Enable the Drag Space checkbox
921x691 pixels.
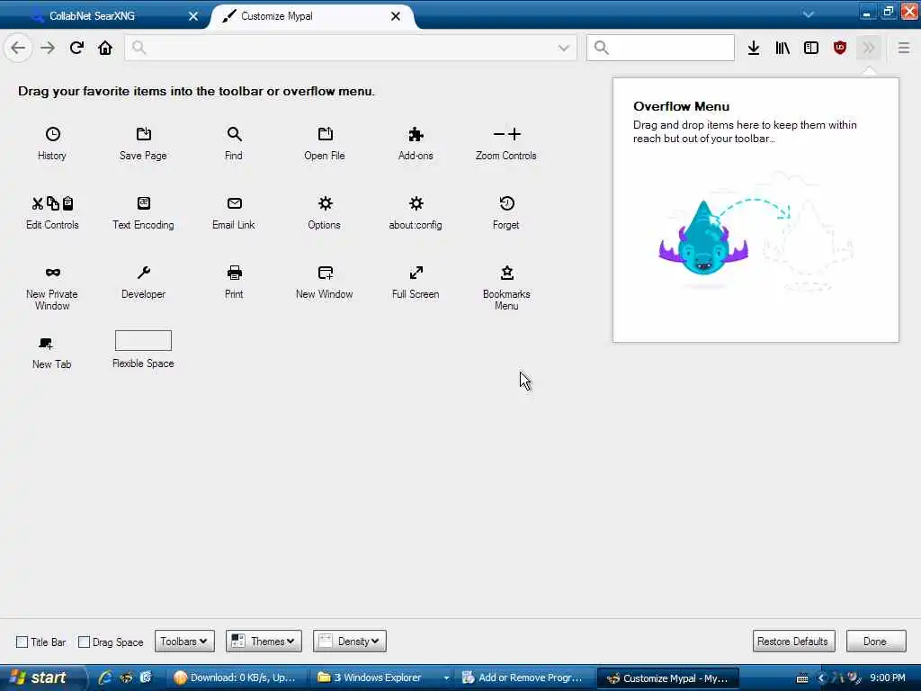click(x=84, y=642)
